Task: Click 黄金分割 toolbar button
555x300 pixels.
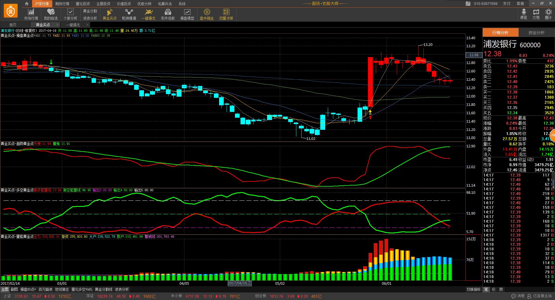Action: point(90,11)
